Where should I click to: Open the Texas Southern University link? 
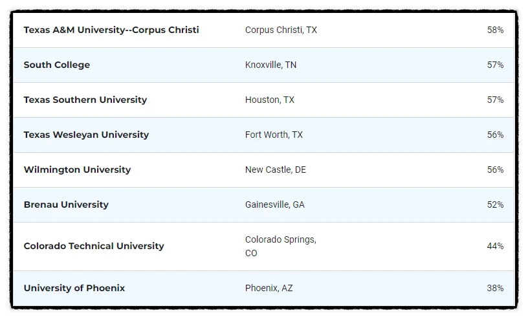[x=85, y=100]
